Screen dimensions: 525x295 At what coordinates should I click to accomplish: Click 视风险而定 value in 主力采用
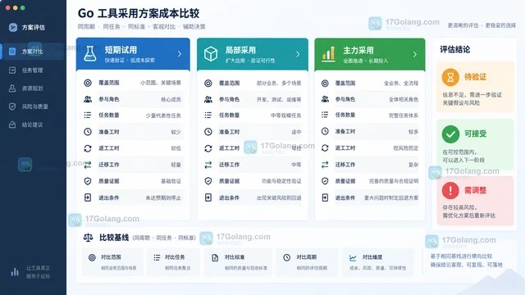tap(406, 147)
